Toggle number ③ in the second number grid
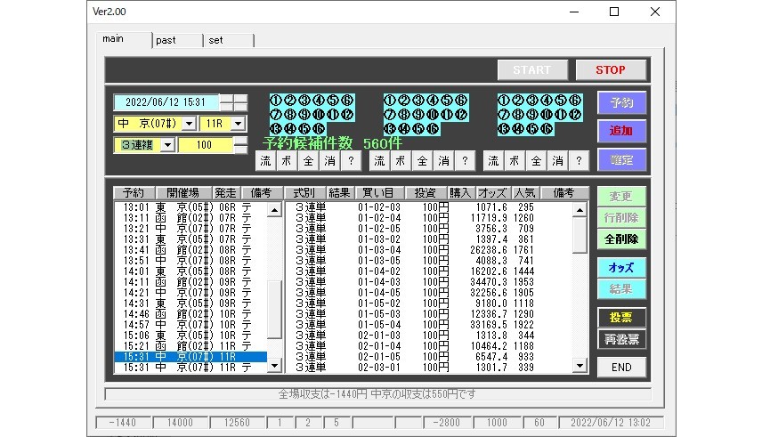This screenshot has height=437, width=762. [x=417, y=101]
